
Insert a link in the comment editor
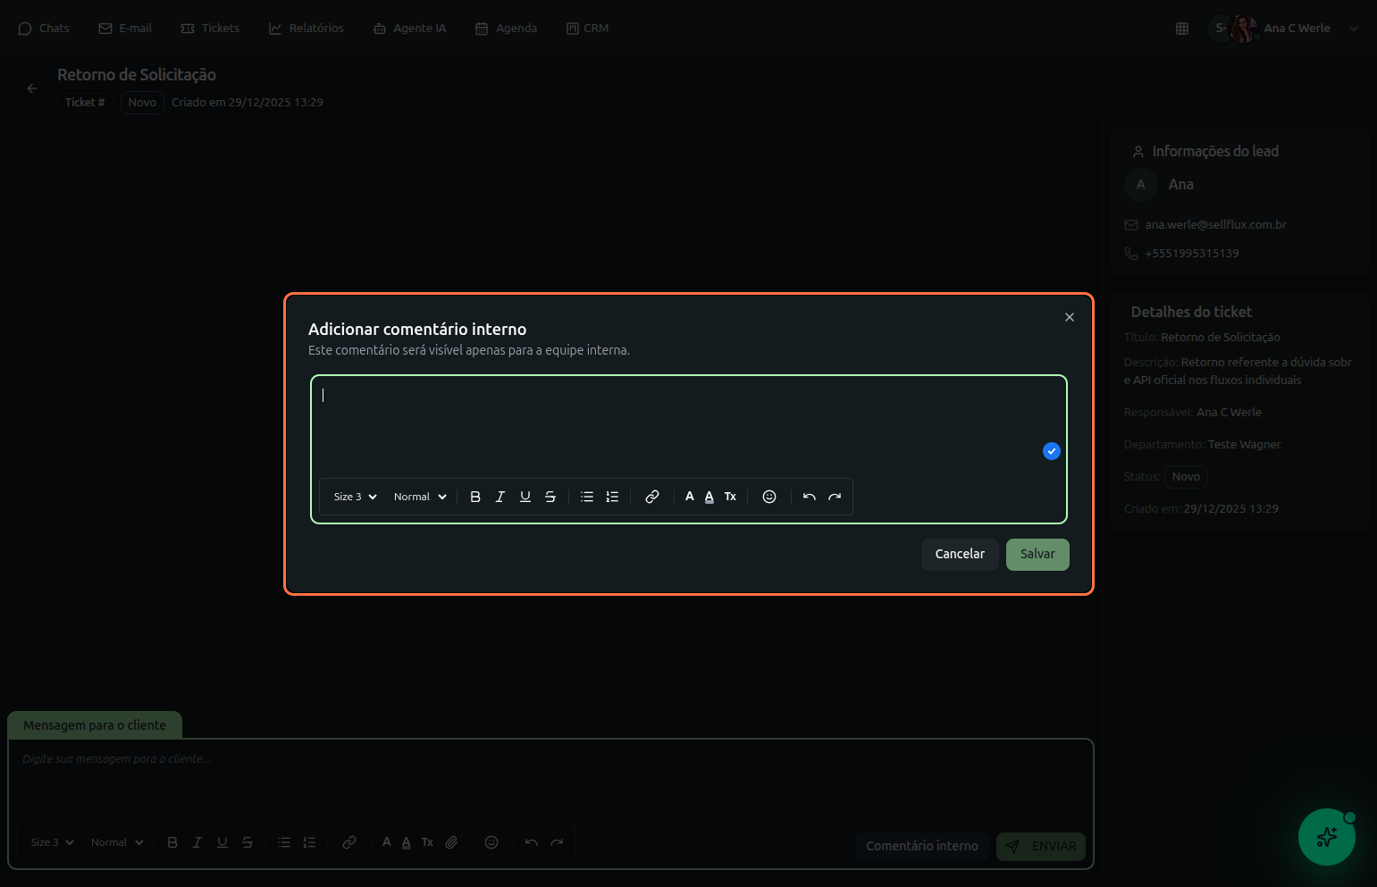[652, 497]
